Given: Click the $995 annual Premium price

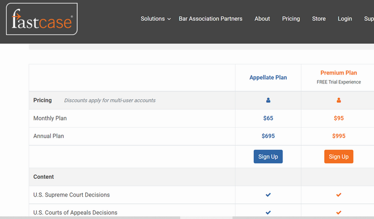Looking at the screenshot, I should click(338, 136).
